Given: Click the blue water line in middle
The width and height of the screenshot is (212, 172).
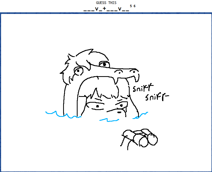Looking at the screenshot, I should tap(109, 120).
